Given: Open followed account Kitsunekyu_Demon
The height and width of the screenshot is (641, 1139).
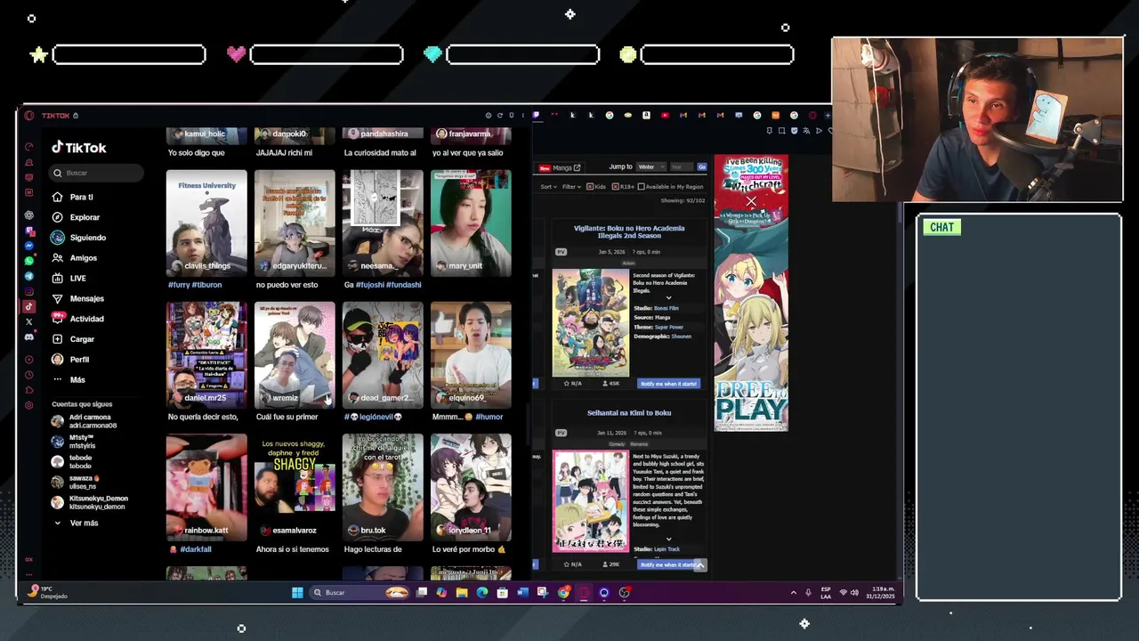Looking at the screenshot, I should (x=90, y=502).
